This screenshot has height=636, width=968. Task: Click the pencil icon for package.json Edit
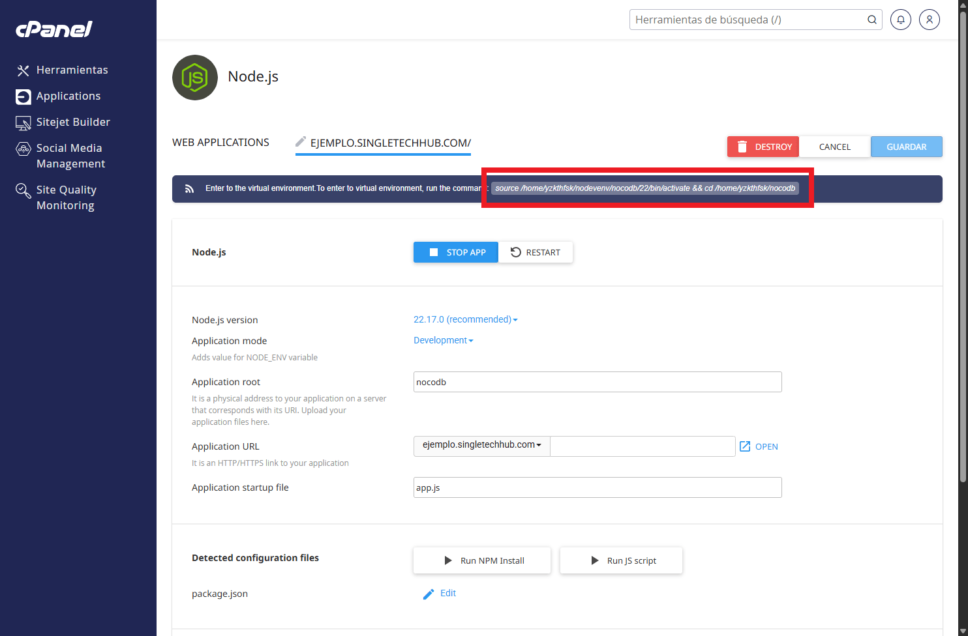429,594
